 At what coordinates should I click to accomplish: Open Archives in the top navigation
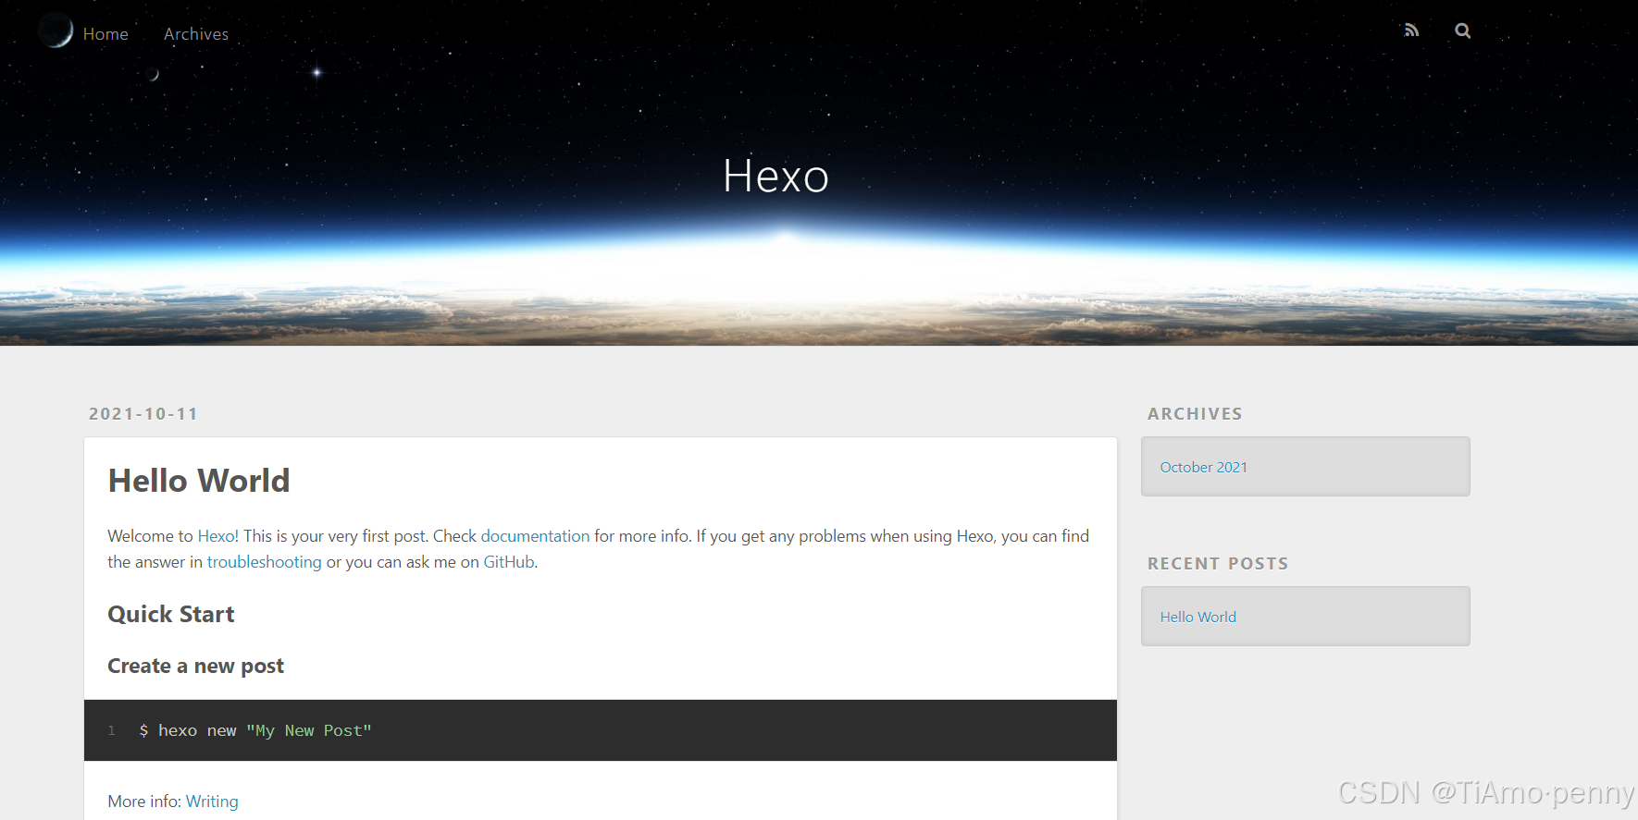tap(196, 34)
